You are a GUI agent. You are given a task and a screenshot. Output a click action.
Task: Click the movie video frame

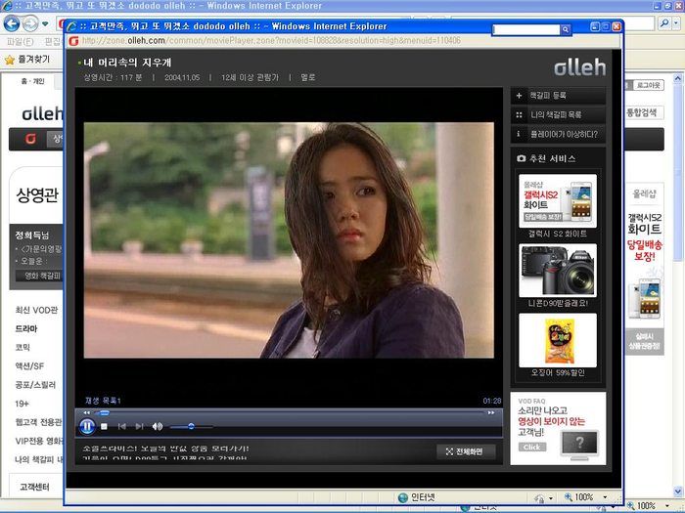point(289,240)
